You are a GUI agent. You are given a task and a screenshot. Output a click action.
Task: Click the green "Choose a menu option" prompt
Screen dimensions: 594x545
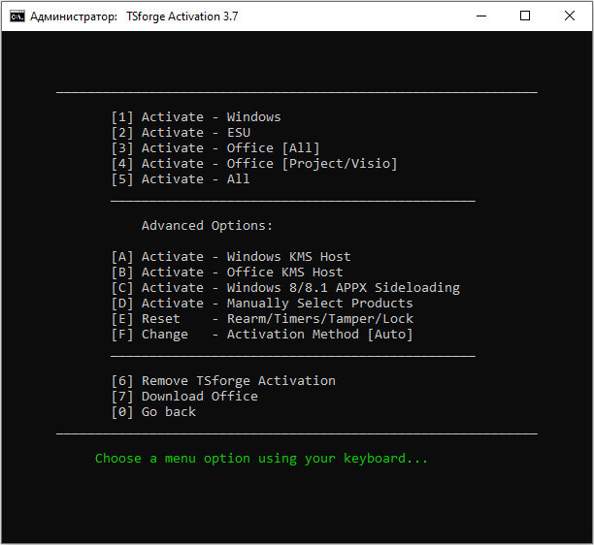(261, 459)
